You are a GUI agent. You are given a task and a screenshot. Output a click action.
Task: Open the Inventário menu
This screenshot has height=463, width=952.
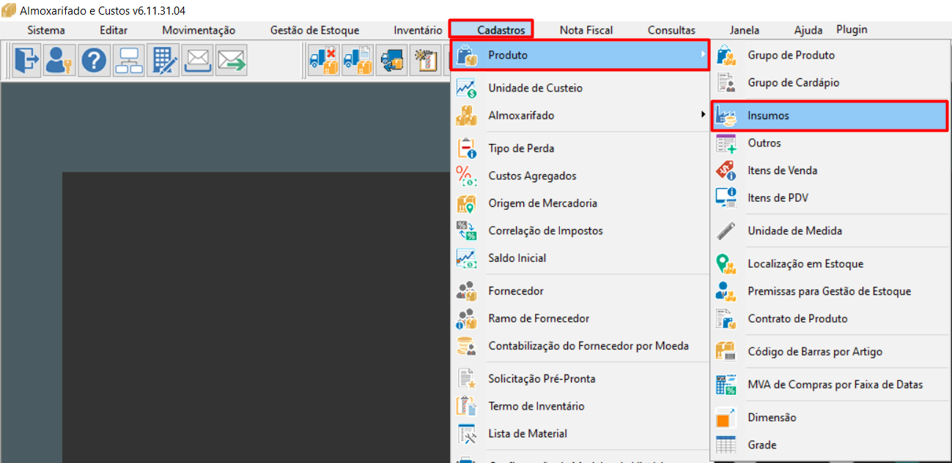(418, 30)
